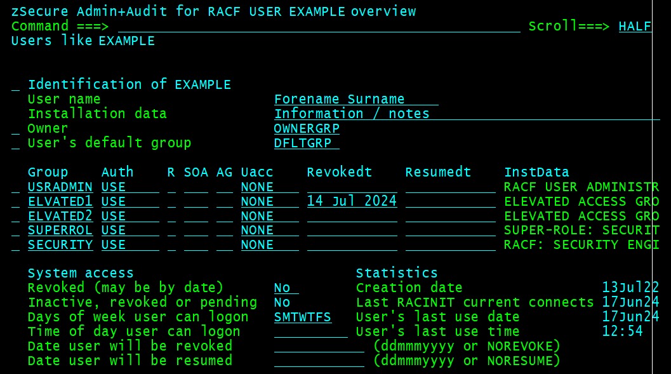Click the Information / notes installation data field
This screenshot has height=374, width=671.
coord(467,114)
